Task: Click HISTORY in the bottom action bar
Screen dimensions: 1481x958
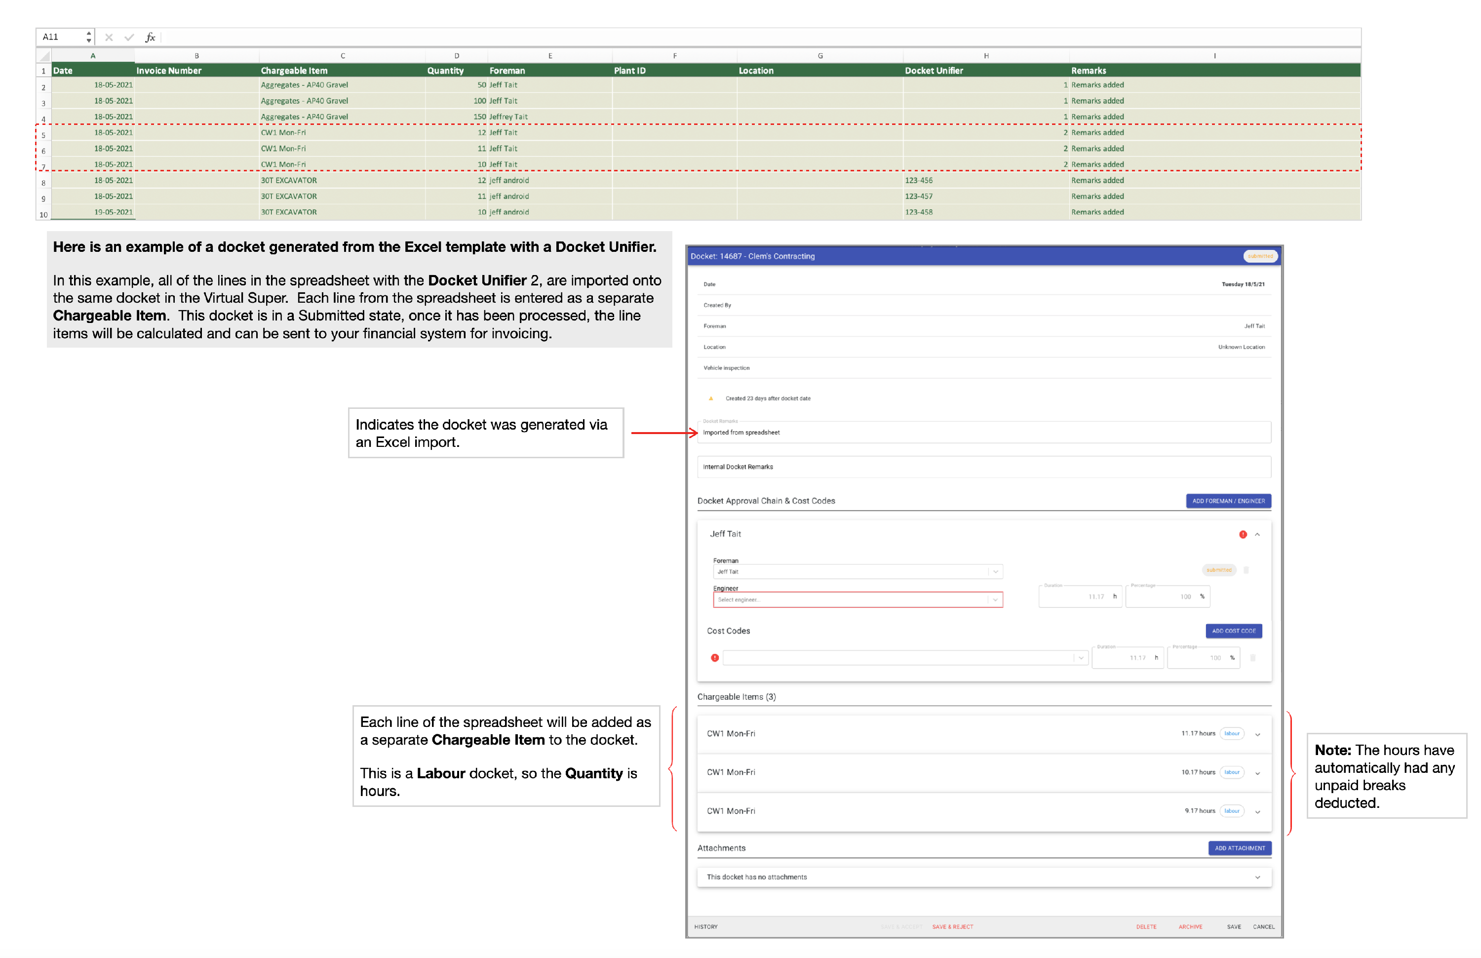Action: point(706,927)
